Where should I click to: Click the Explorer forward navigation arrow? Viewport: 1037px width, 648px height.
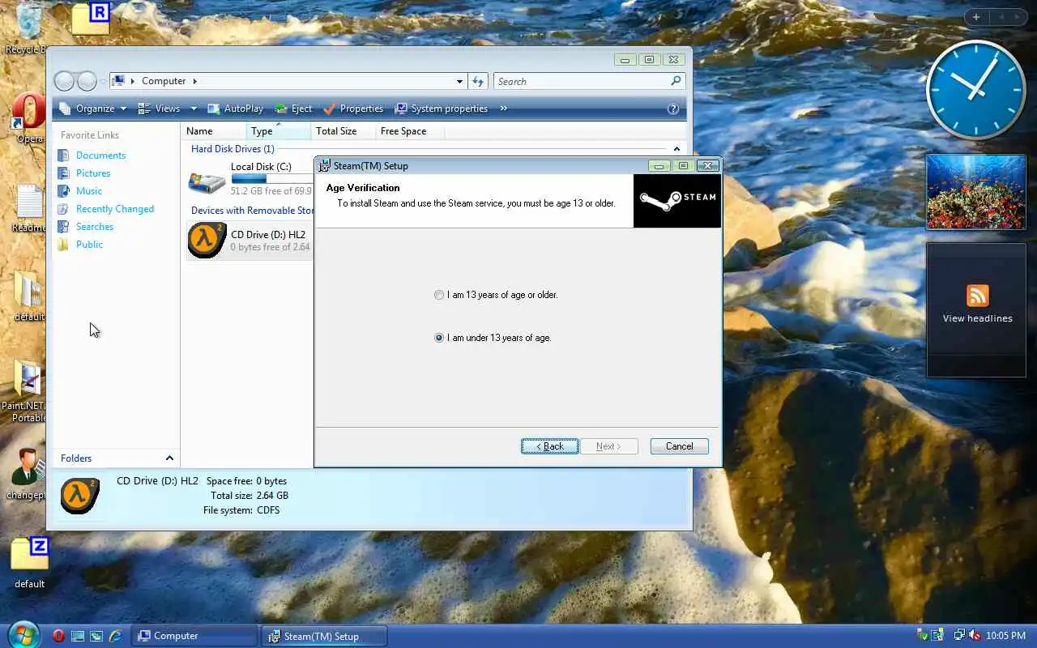(87, 81)
